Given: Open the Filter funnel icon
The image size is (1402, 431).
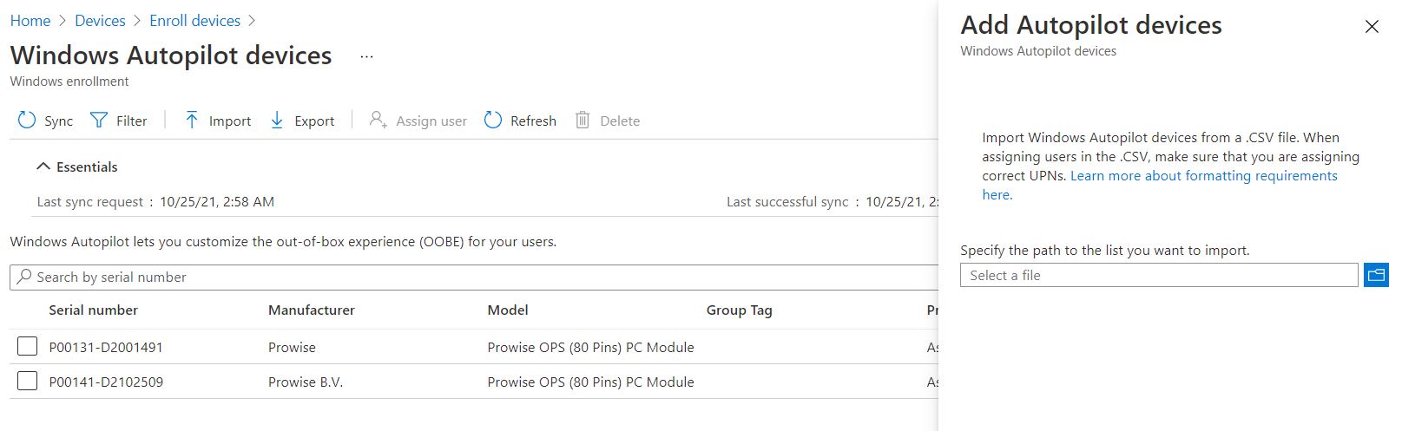Looking at the screenshot, I should (x=99, y=121).
